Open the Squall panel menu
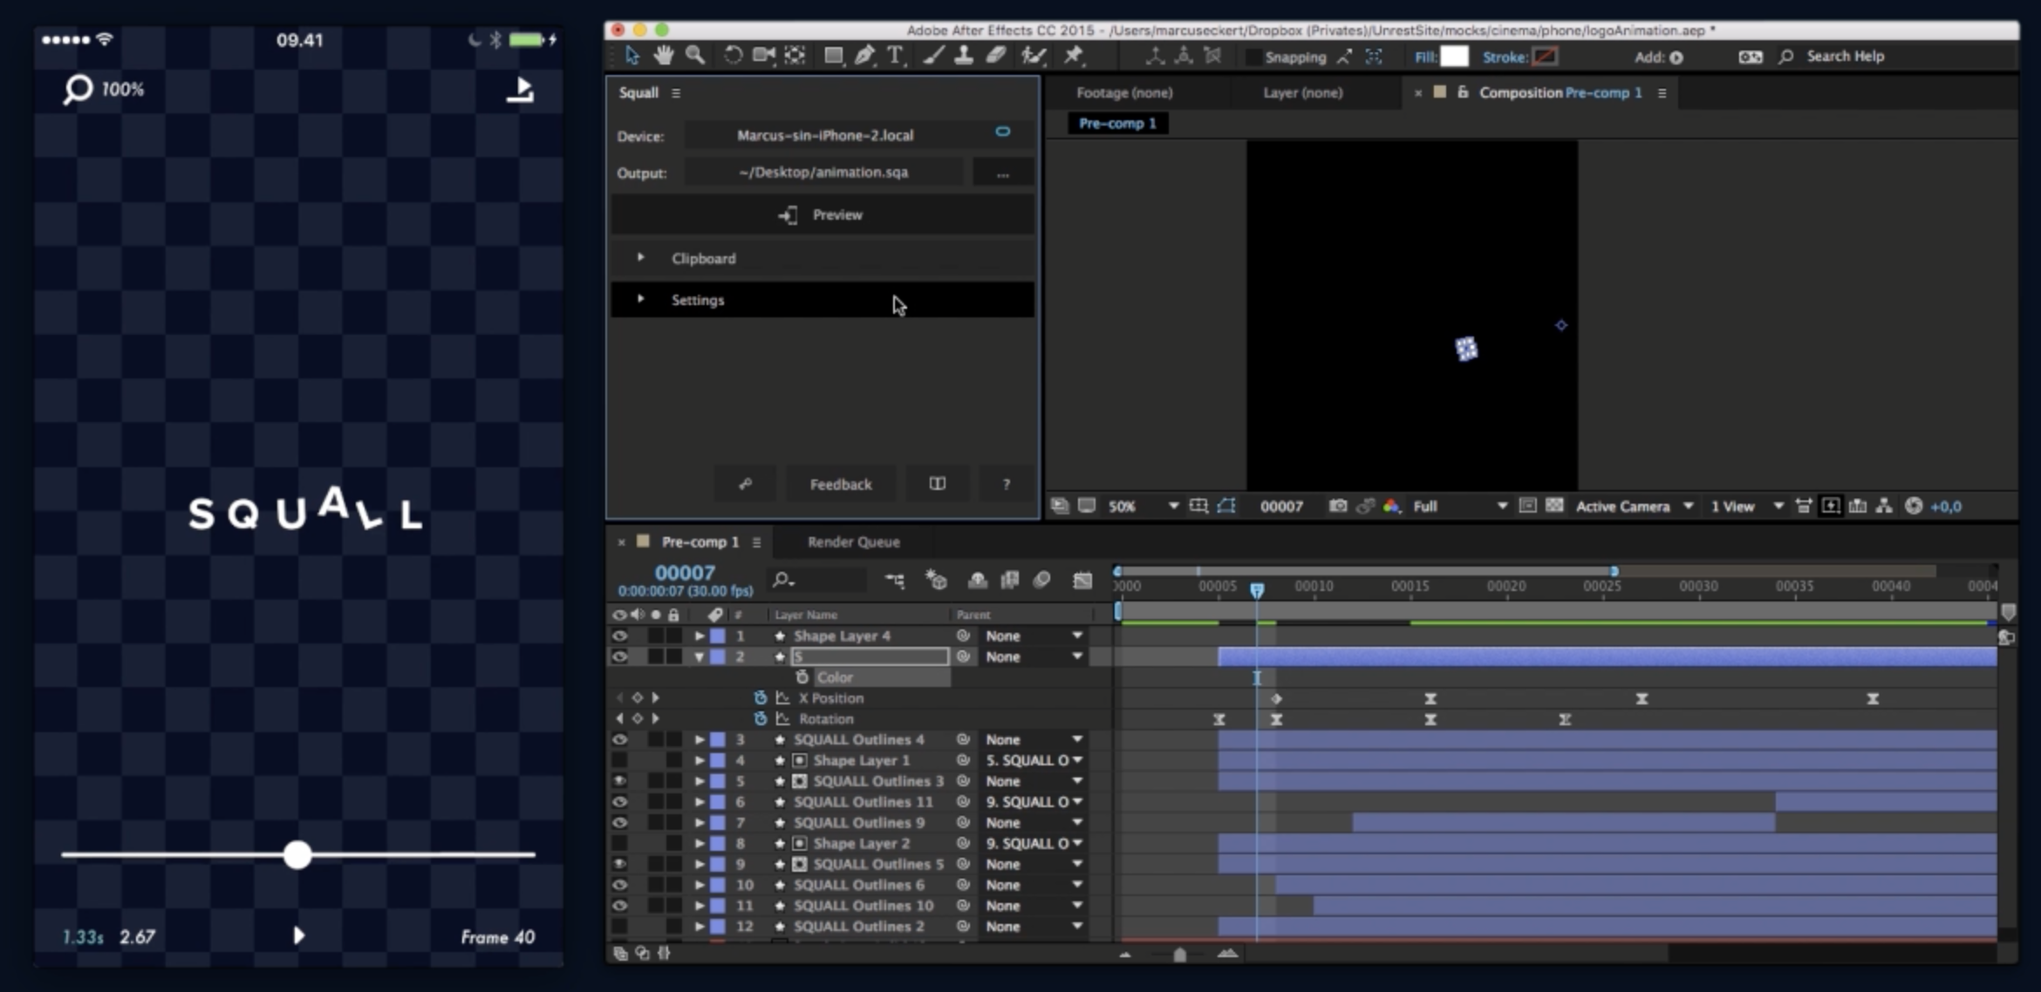Screen dimensions: 2041x992 [x=676, y=92]
